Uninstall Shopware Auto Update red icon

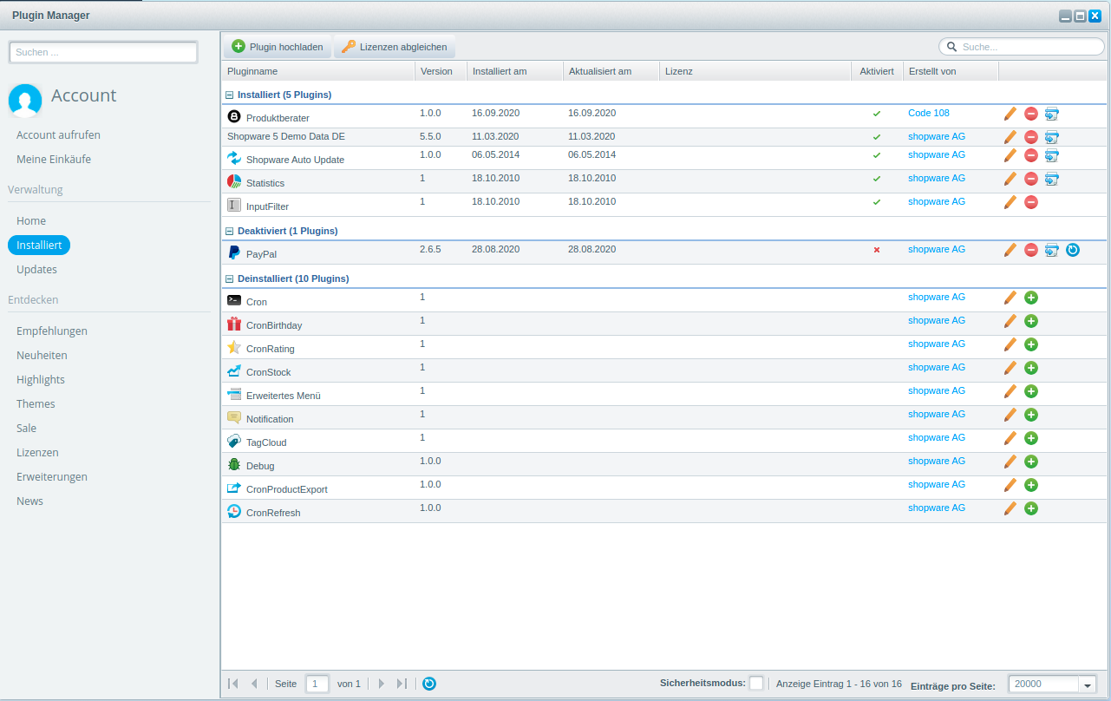1031,155
